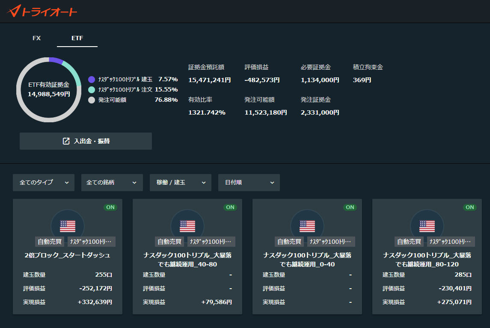The image size is (490, 328).
Task: Click 実現損益 +79,586円 on 40-80 card
Action: (217, 302)
